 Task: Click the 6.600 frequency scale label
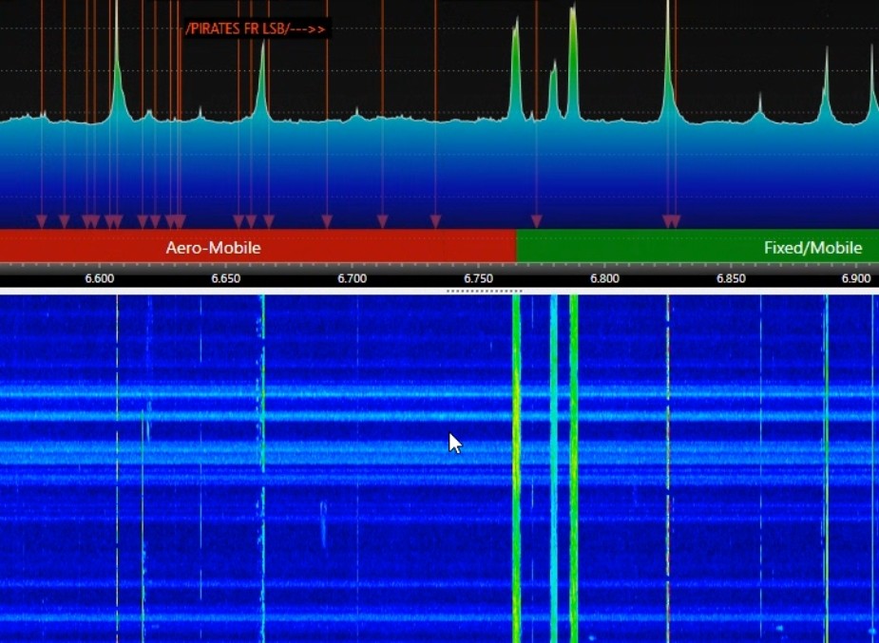point(99,279)
